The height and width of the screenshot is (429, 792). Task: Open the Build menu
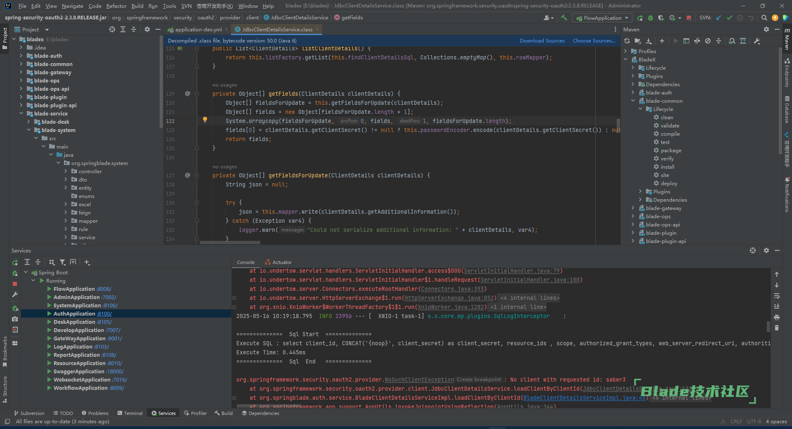[137, 6]
